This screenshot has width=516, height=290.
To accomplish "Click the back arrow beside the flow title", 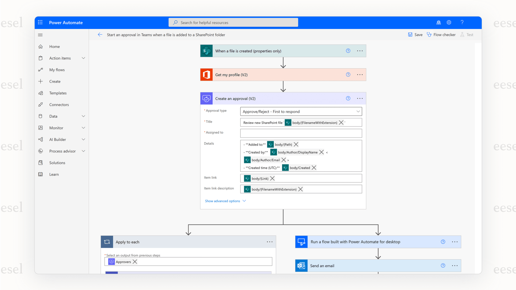I will (100, 34).
